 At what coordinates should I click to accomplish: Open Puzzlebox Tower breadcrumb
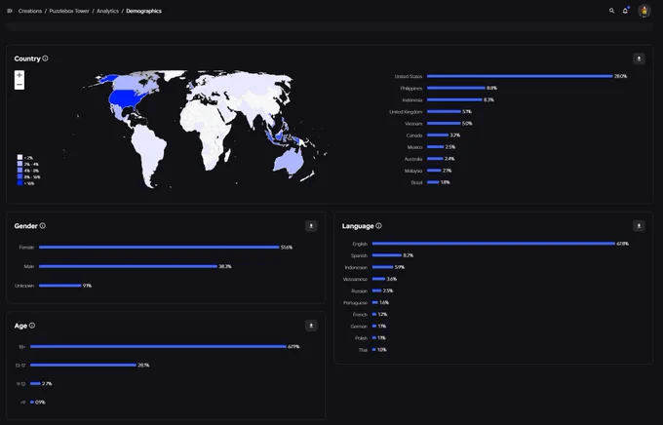point(69,11)
